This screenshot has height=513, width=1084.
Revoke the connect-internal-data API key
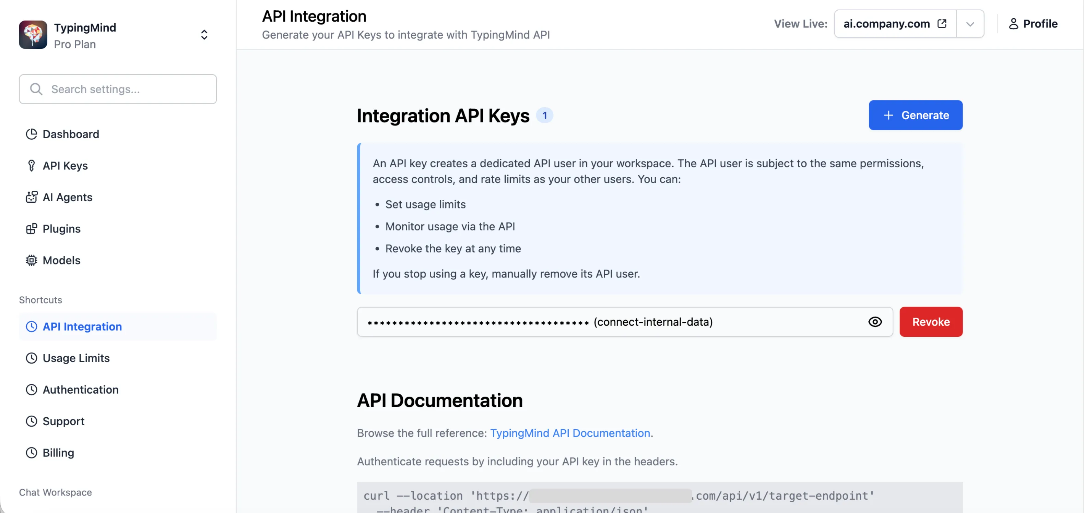tap(931, 322)
